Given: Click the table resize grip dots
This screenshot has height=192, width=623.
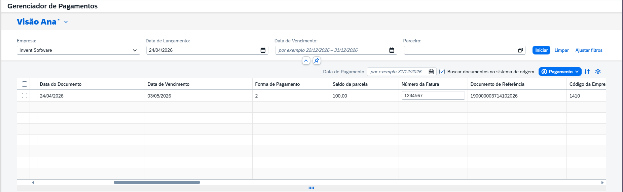Looking at the screenshot, I should [x=311, y=188].
